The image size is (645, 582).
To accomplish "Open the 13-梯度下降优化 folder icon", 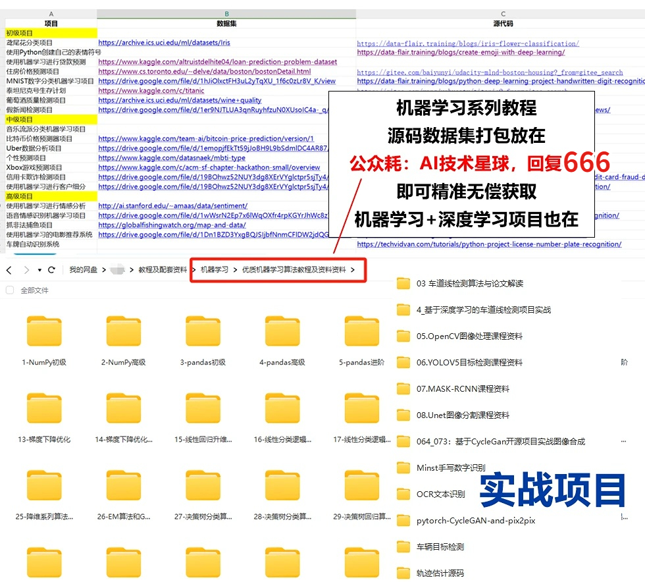I will tap(44, 408).
